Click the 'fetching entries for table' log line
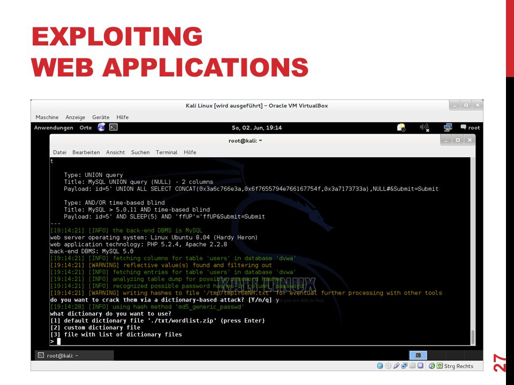Image resolution: width=514 pixels, height=385 pixels. pos(173,272)
